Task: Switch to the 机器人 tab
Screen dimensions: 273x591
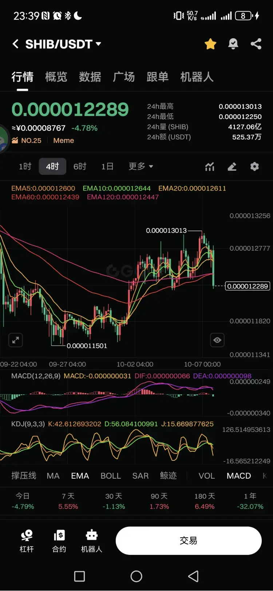Action: pos(197,77)
